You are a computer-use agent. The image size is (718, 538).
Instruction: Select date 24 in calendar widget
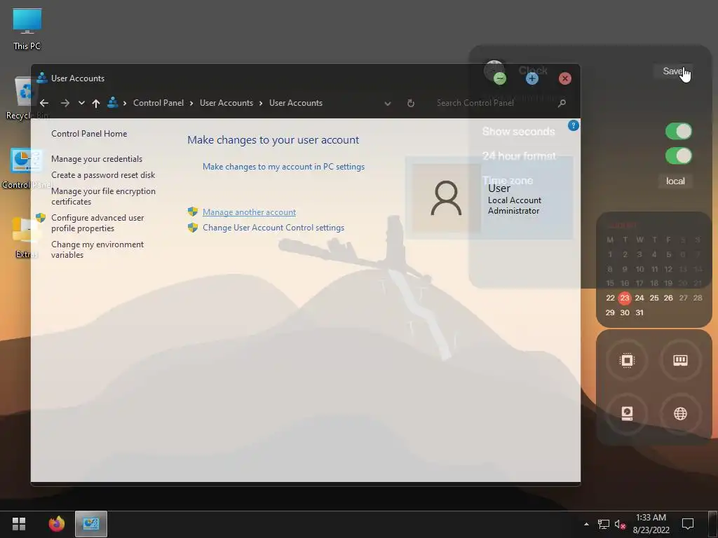click(639, 298)
